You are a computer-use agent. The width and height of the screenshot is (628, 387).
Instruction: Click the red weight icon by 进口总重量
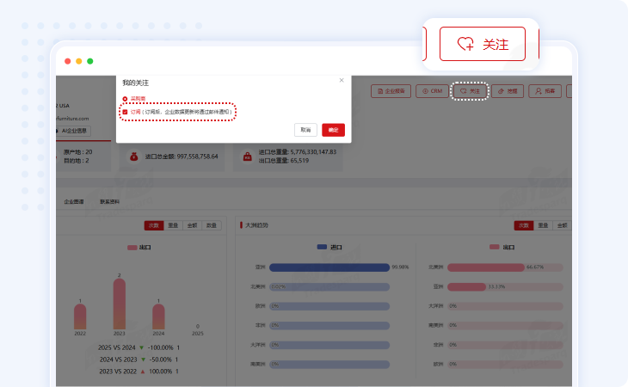(x=248, y=157)
